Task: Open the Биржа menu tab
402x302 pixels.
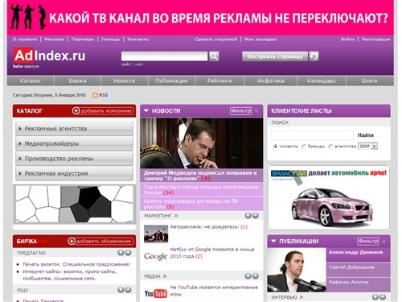Action: pyautogui.click(x=77, y=81)
